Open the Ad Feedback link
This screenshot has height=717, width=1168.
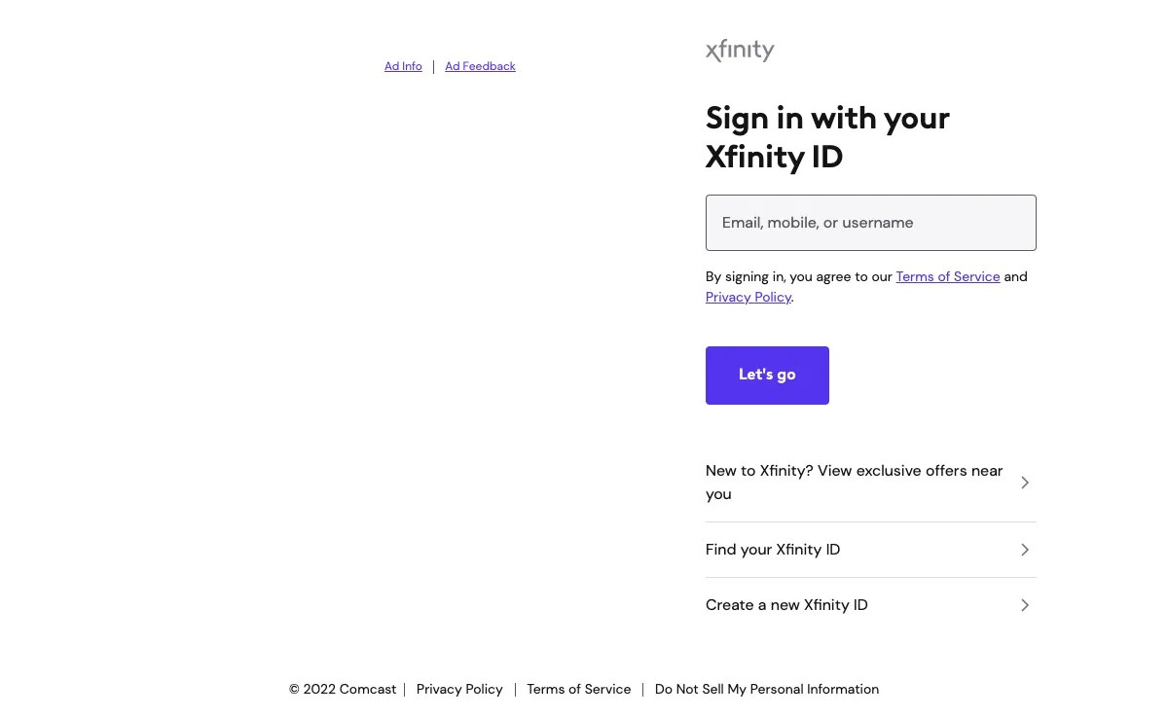480,65
